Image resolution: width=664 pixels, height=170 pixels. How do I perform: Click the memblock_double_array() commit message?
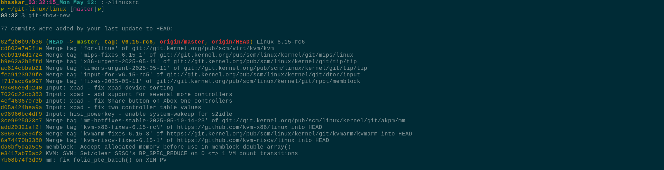tap(168, 147)
